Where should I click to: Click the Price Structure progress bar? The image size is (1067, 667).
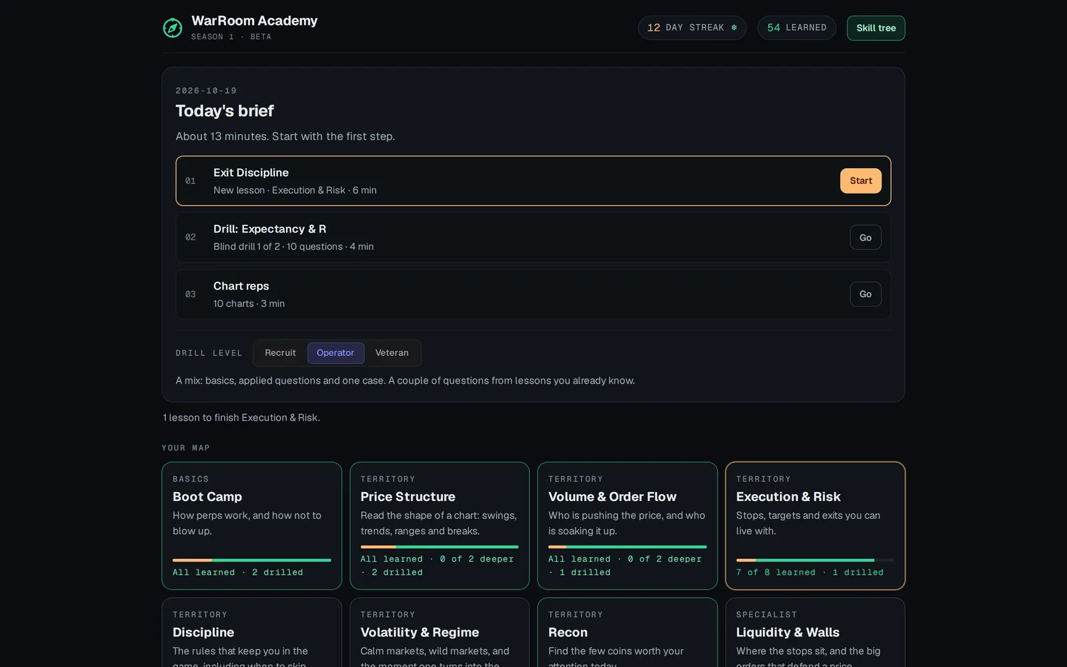439,547
